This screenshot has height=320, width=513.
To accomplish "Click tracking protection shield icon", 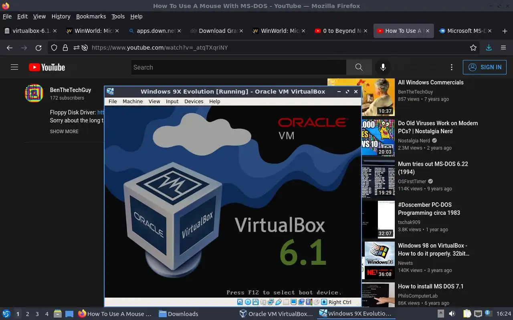I will [x=54, y=48].
